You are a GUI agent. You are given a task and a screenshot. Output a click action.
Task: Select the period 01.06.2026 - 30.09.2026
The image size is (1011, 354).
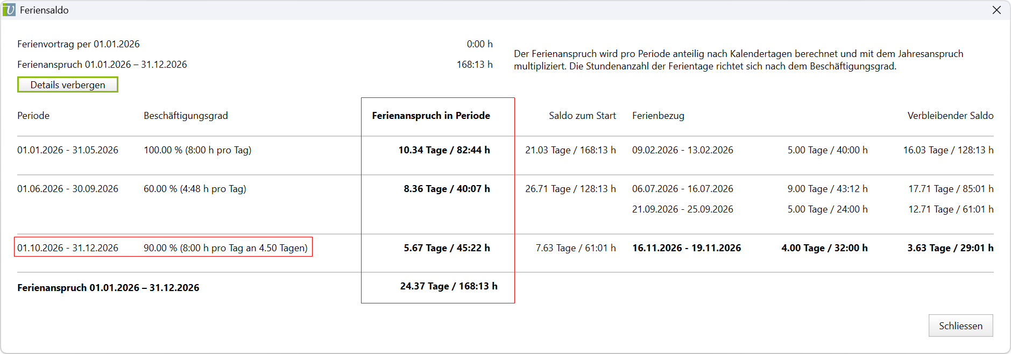[x=68, y=189]
